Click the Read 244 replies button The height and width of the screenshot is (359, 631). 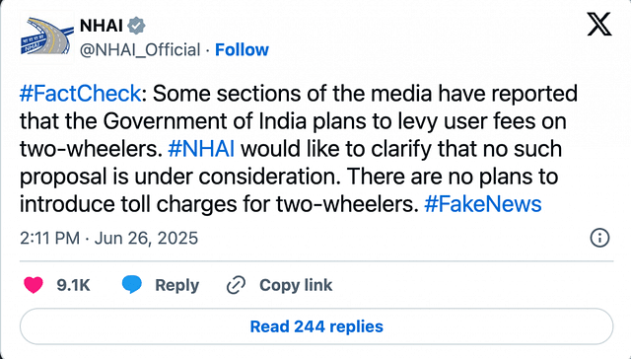pyautogui.click(x=316, y=326)
